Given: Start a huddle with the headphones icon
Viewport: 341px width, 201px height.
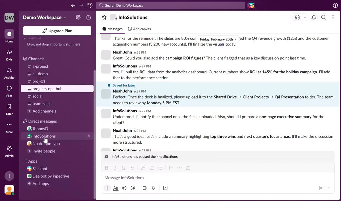Looking at the screenshot, I should 297,17.
